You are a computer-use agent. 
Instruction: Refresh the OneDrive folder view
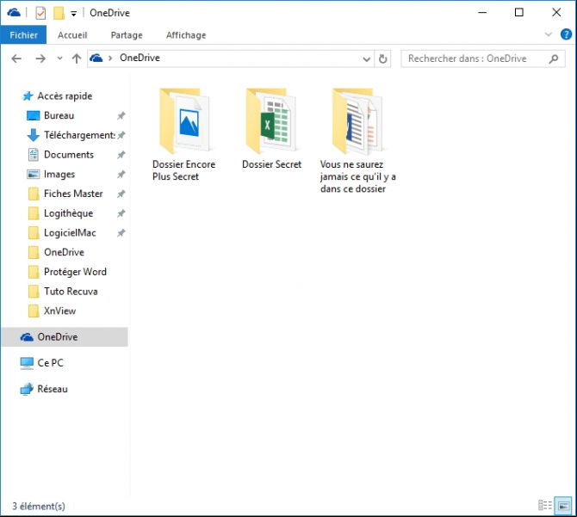click(382, 58)
